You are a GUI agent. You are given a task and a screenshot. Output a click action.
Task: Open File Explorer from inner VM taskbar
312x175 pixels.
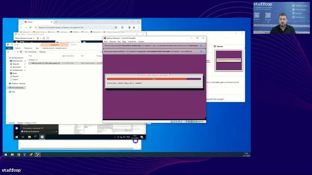[x=29, y=137]
